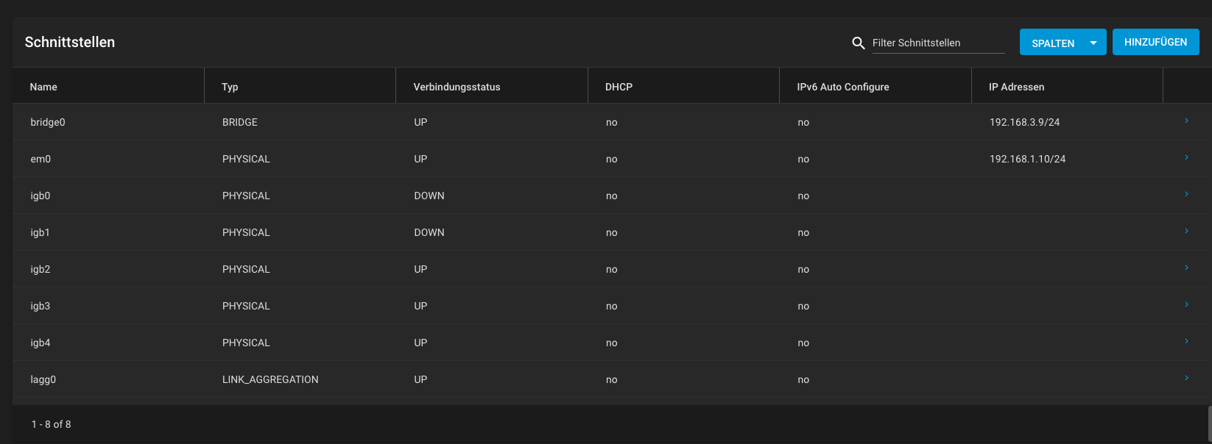
Task: Open lagg0 row chevron
Action: click(x=1186, y=378)
